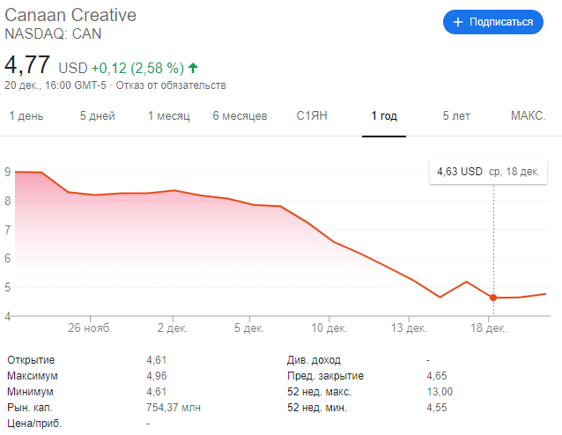Switch chart to 5 лет range
This screenshot has width=562, height=435.
pos(457,116)
